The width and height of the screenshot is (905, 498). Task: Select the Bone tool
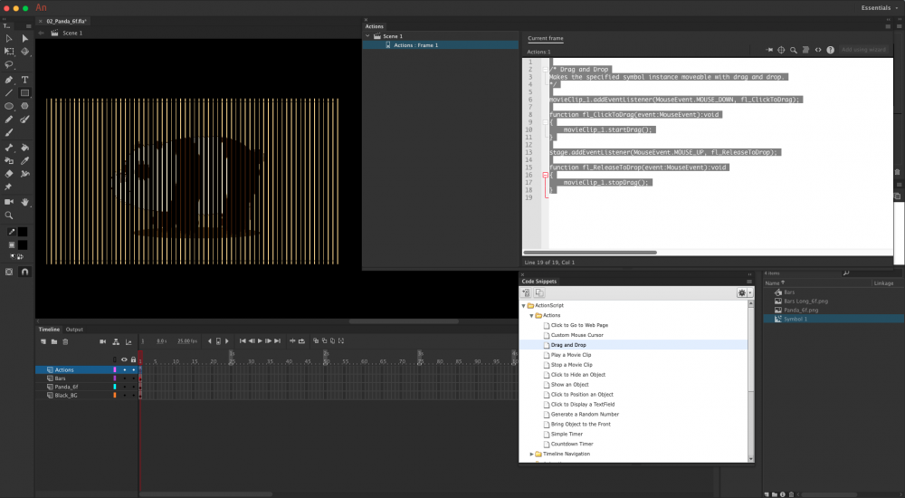click(x=9, y=148)
